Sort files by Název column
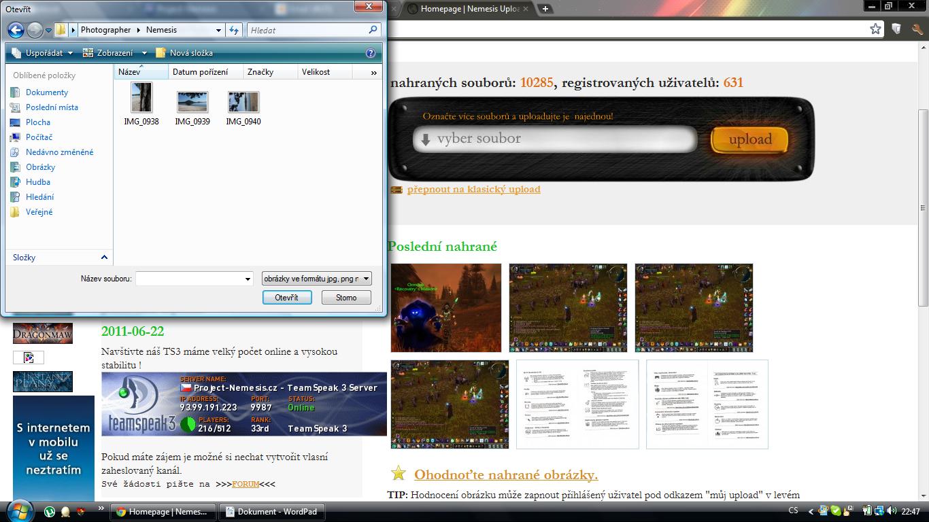The image size is (929, 522). (x=141, y=72)
